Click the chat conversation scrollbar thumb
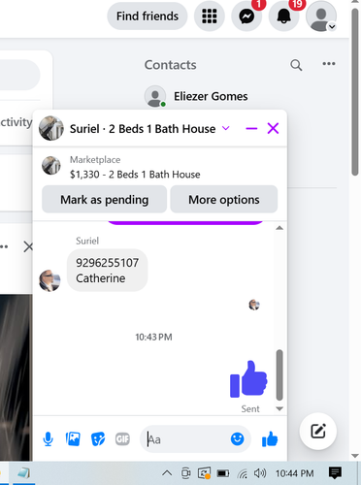The image size is (361, 485). (279, 374)
